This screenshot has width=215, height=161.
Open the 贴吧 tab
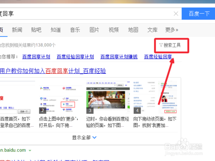coord(36,30)
